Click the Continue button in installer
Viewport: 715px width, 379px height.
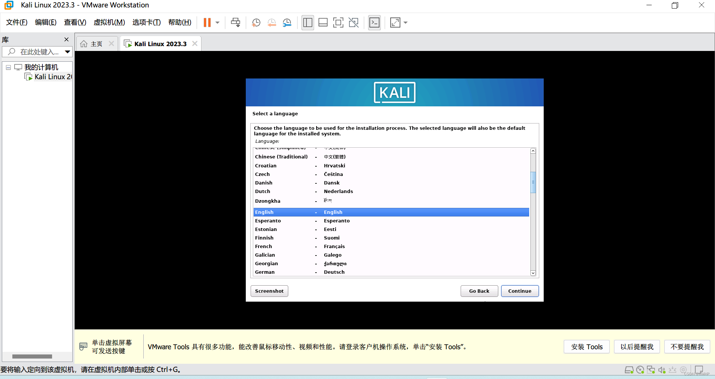pyautogui.click(x=519, y=291)
